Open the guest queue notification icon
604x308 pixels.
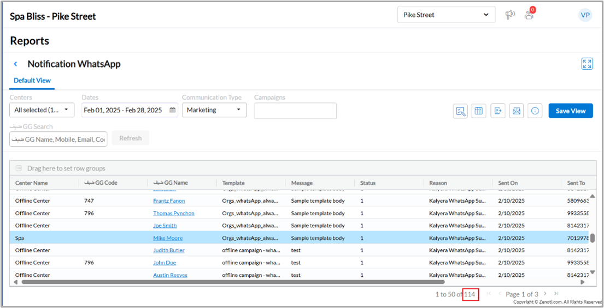pyautogui.click(x=530, y=14)
